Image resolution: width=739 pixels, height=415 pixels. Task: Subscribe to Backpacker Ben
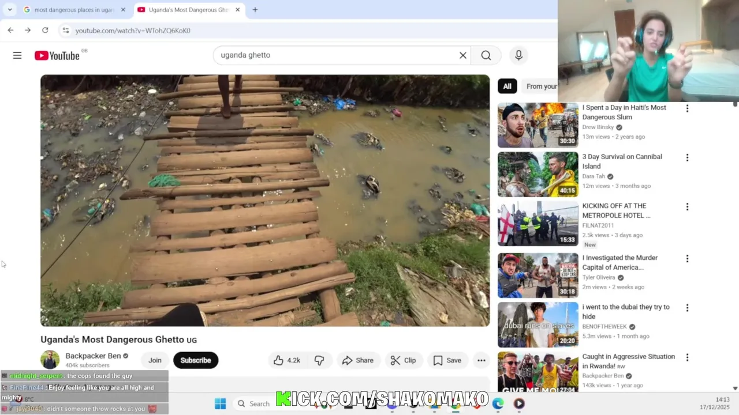click(196, 360)
